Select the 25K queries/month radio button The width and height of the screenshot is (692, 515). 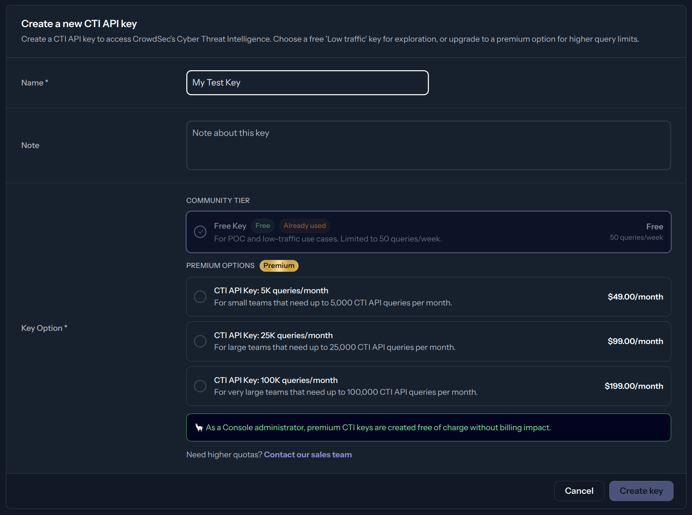tap(200, 341)
